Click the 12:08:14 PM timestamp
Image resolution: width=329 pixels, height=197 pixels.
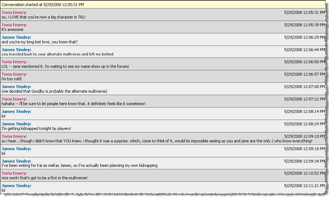pos(304,111)
